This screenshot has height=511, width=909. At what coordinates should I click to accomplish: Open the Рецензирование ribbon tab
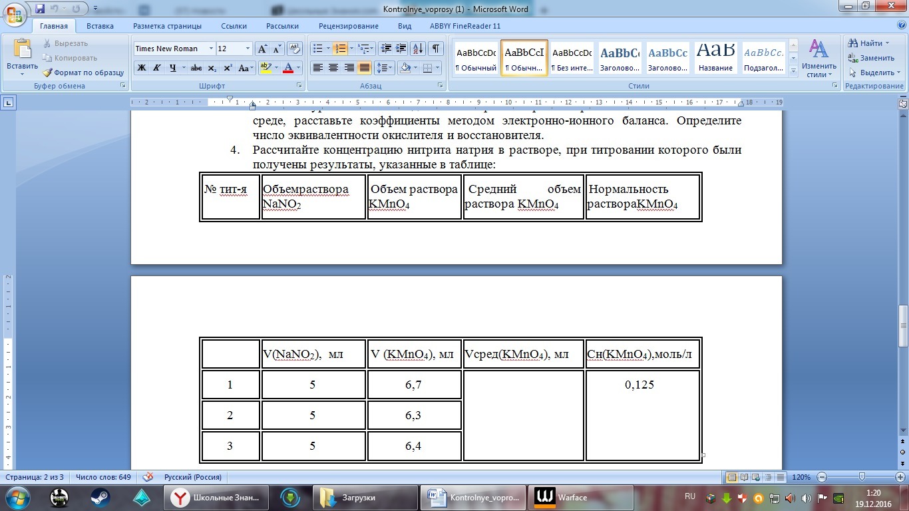(x=348, y=26)
